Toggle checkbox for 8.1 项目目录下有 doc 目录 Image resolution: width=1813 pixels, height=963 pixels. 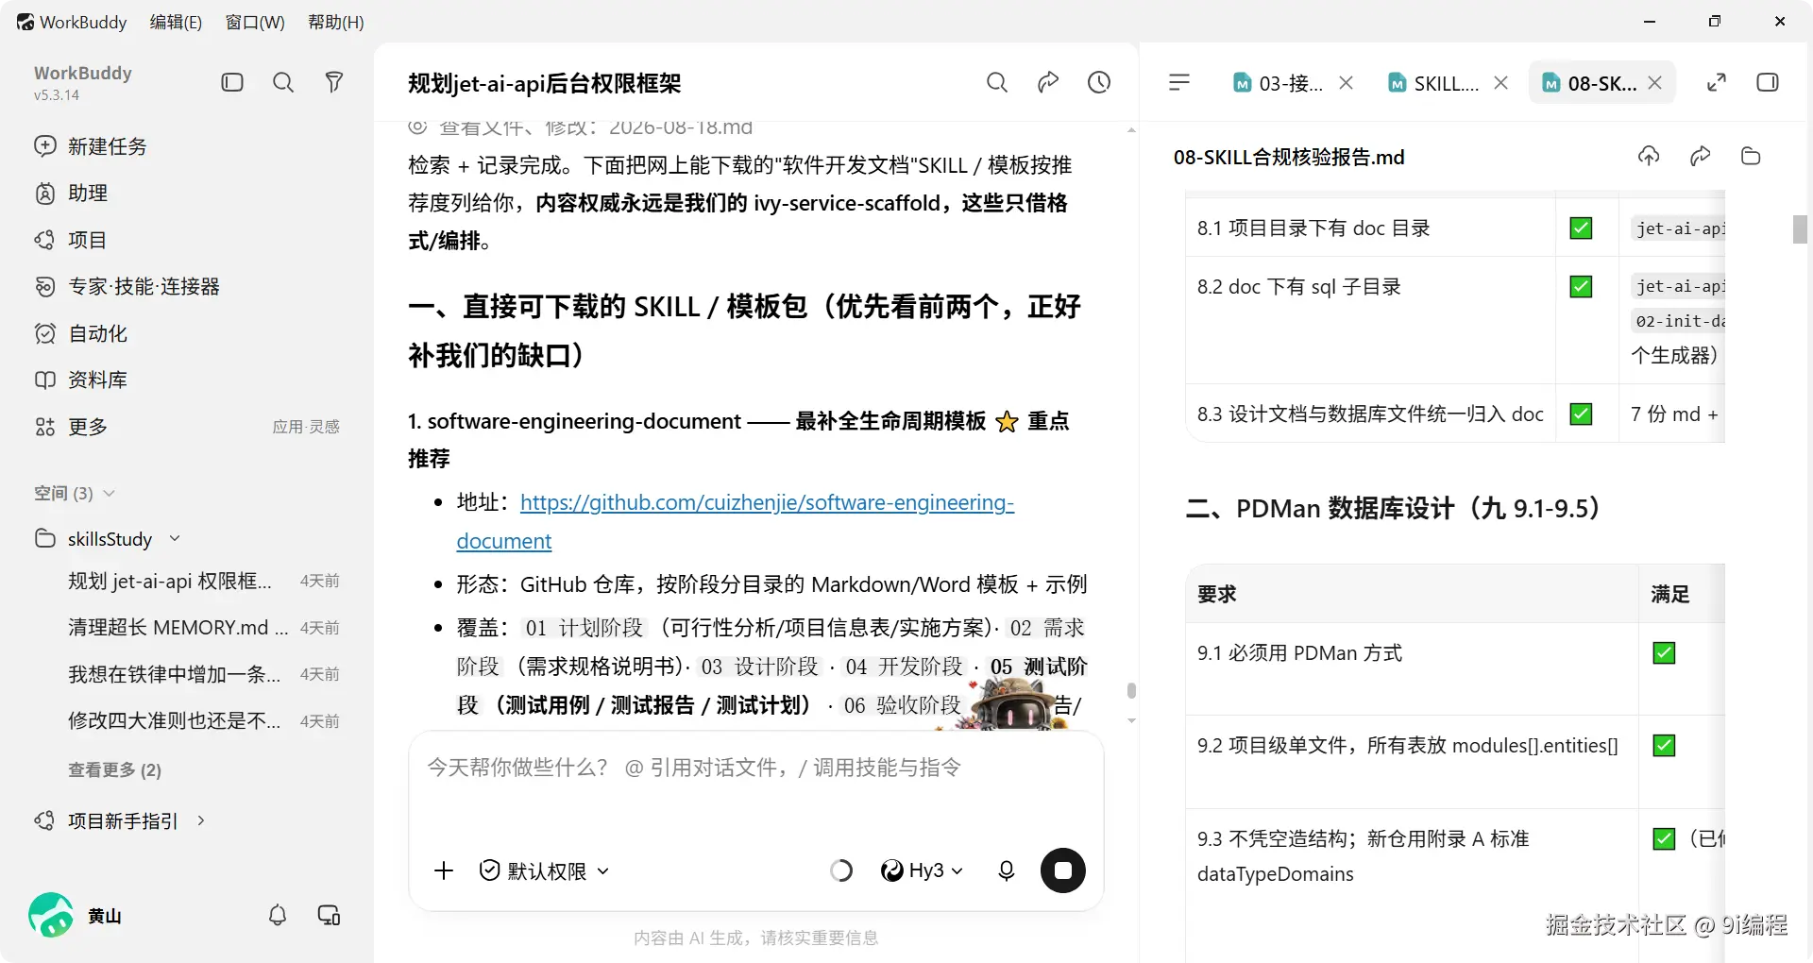(1581, 228)
